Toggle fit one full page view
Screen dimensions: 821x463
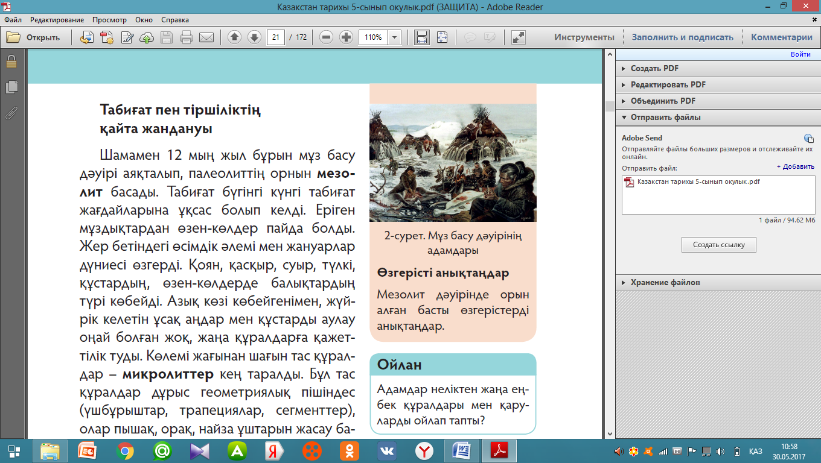point(442,37)
